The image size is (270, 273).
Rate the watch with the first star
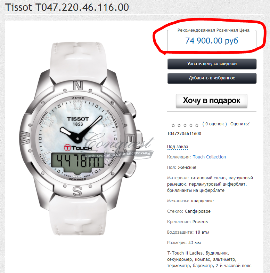click(x=173, y=125)
